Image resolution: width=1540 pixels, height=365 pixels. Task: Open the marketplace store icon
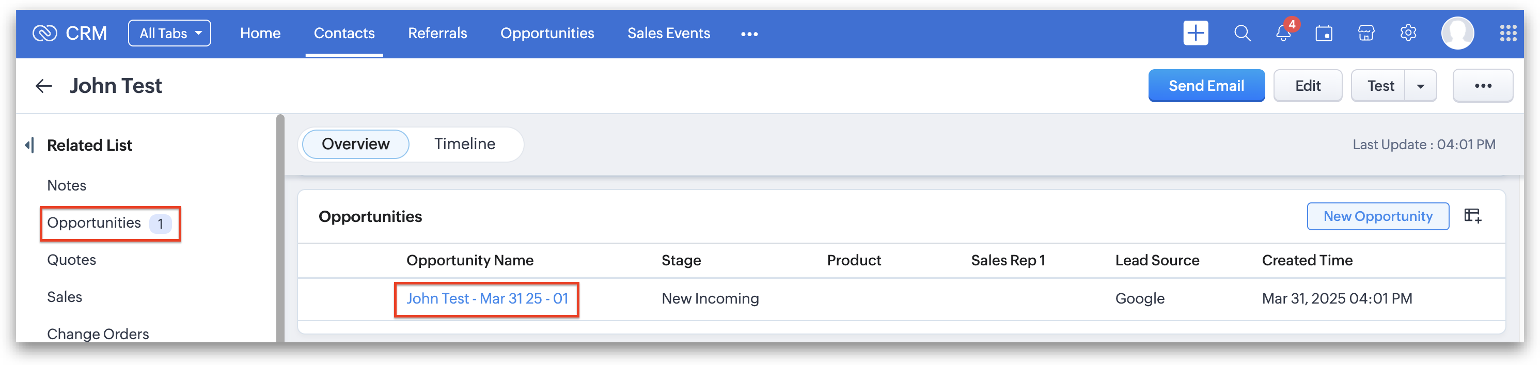click(x=1366, y=34)
